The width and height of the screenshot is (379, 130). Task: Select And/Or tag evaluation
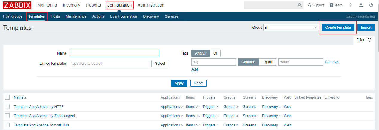pos(201,53)
